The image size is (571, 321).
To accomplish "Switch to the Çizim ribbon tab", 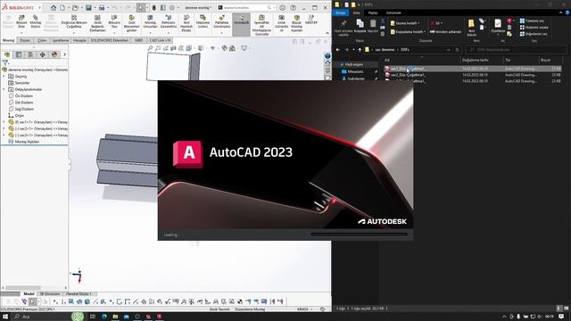I will (42, 40).
